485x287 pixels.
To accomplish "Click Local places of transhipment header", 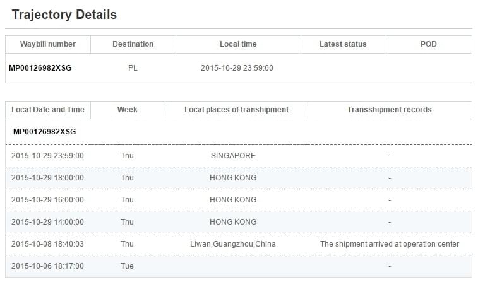I will [x=236, y=110].
